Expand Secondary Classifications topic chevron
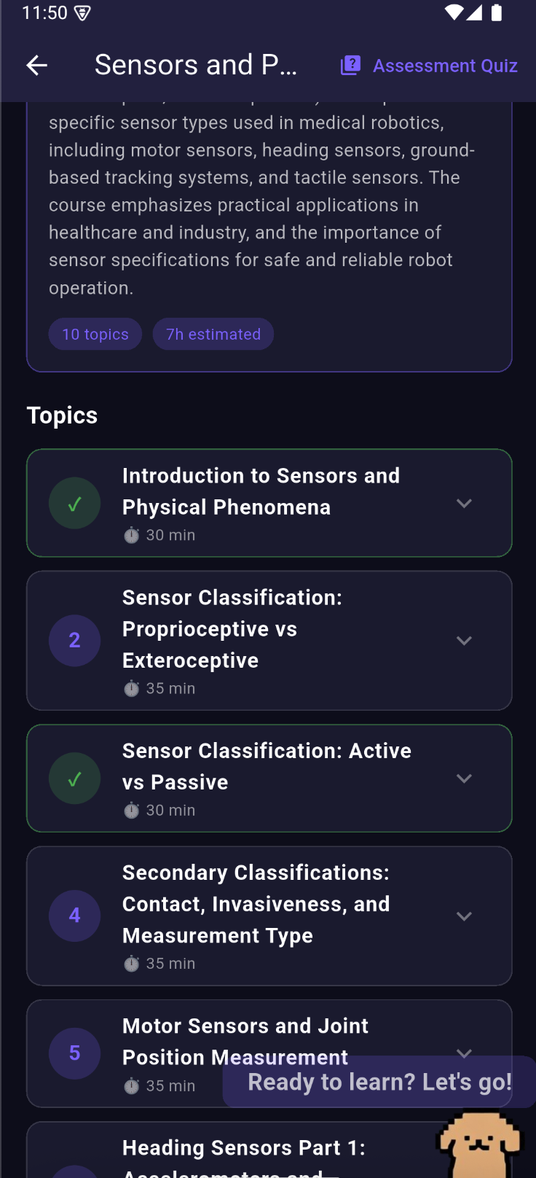Screen dimensions: 536x1178 464,916
